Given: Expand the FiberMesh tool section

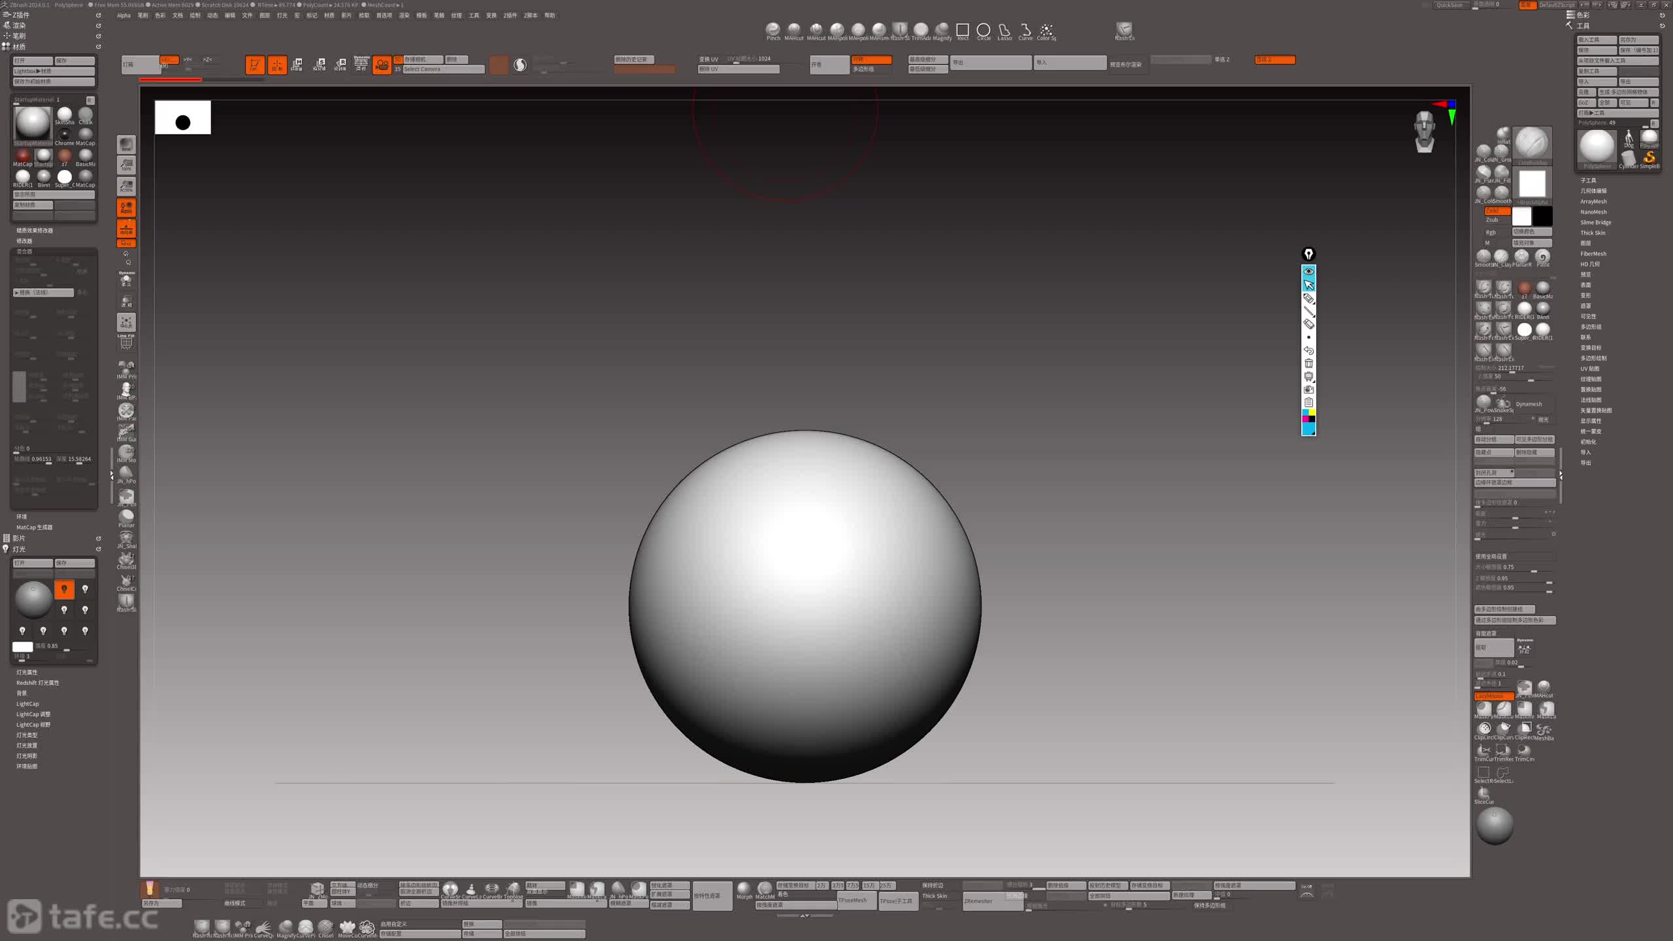Looking at the screenshot, I should point(1593,254).
